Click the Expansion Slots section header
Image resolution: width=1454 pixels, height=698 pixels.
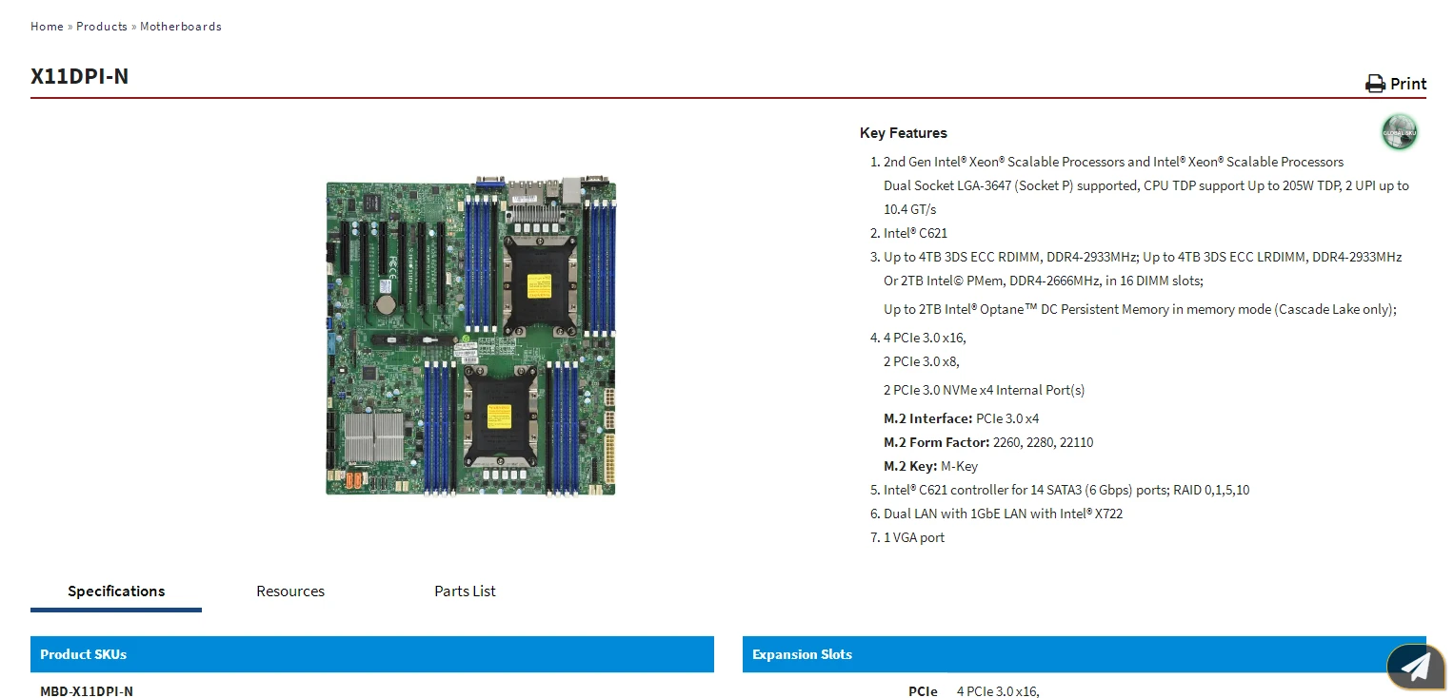pyautogui.click(x=801, y=654)
